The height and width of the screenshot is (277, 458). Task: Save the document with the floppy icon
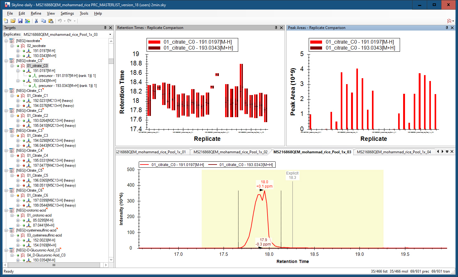[x=20, y=21]
